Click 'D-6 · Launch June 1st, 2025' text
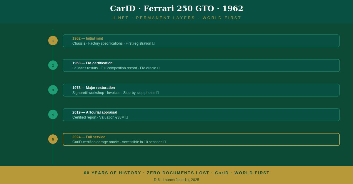Viewport: 353px width, 184px height. pos(176,180)
